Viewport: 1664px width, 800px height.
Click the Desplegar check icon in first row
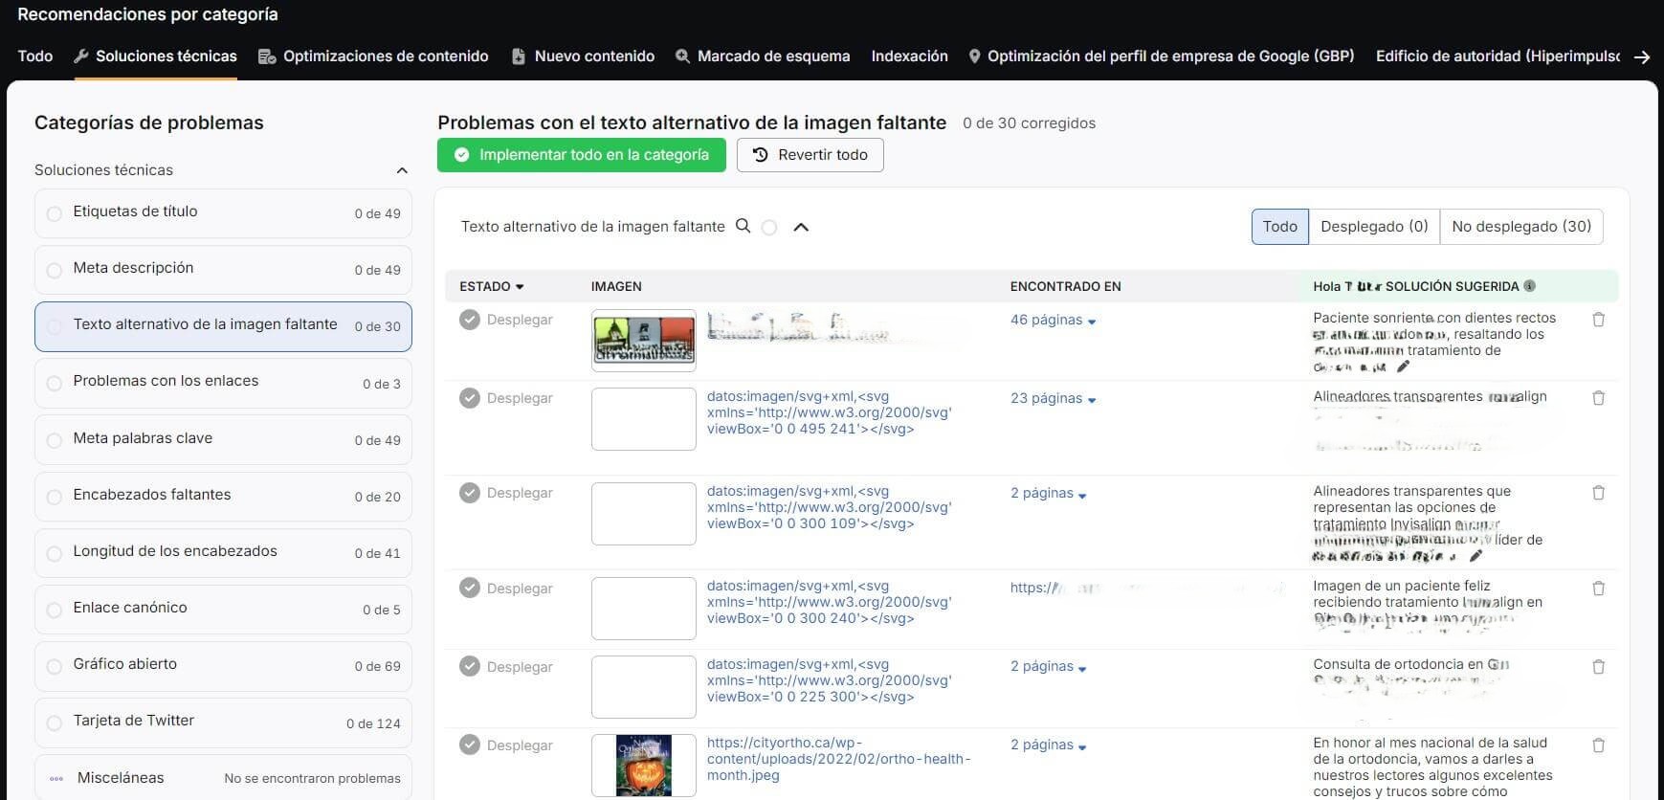(x=469, y=320)
